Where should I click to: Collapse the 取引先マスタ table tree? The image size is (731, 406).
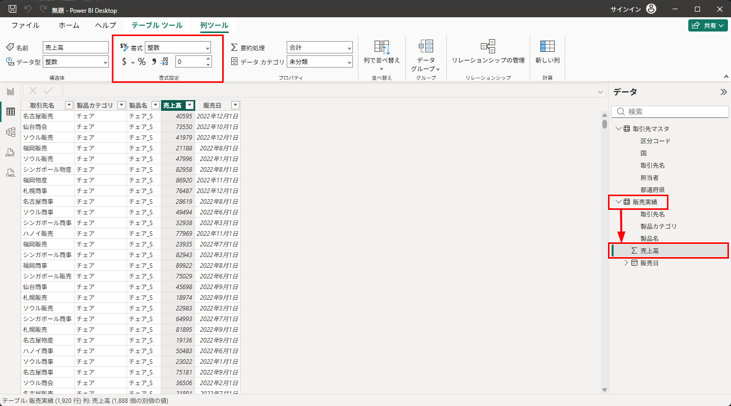pyautogui.click(x=618, y=129)
